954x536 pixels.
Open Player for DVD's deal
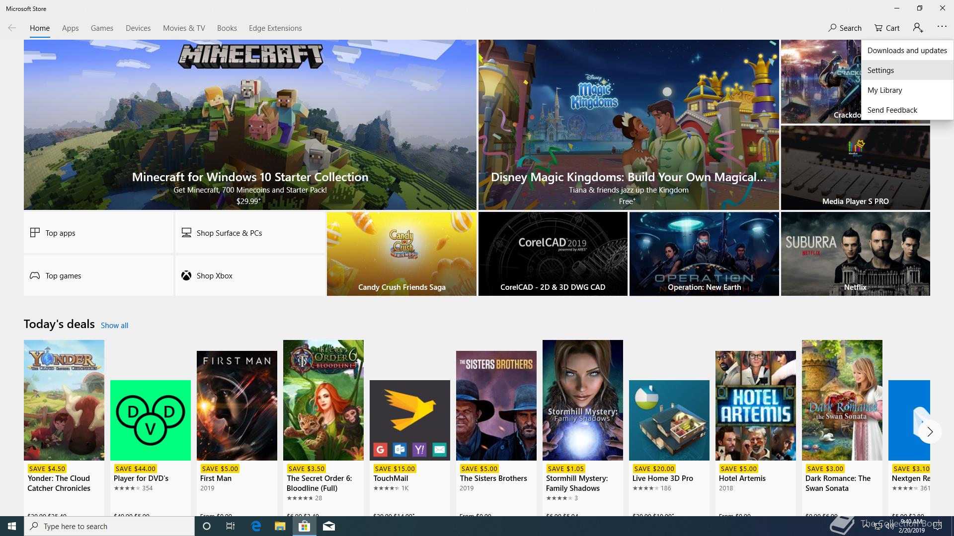tap(151, 448)
